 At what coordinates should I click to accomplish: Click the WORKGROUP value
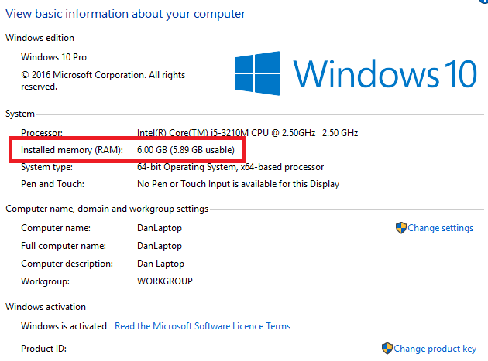tap(165, 281)
